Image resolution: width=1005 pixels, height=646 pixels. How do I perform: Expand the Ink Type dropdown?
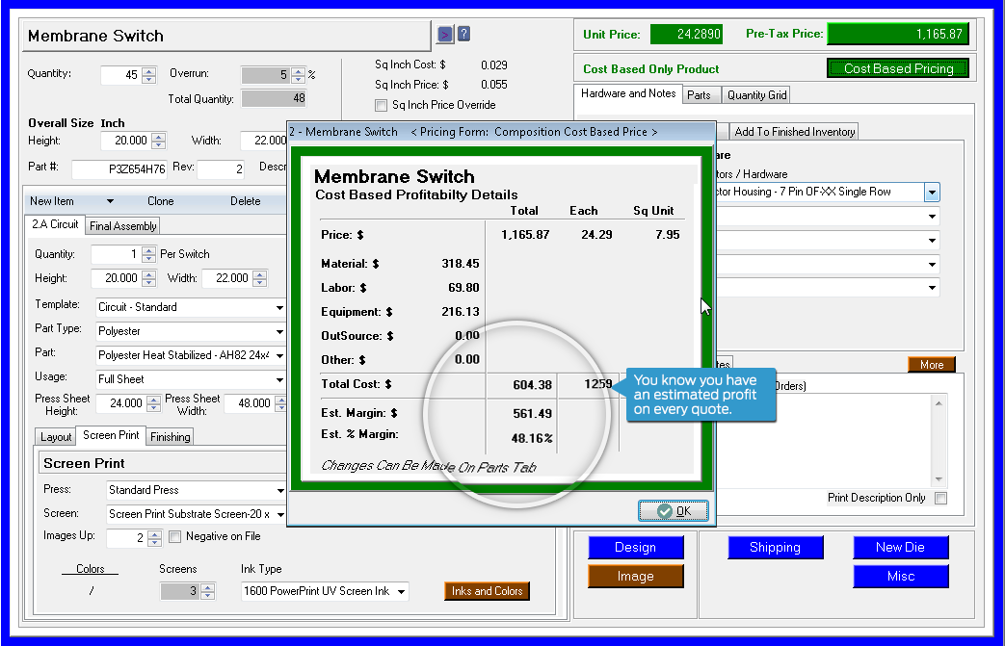pyautogui.click(x=401, y=591)
